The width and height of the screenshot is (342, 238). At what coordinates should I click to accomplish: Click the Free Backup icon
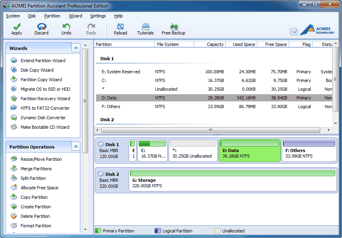[174, 27]
